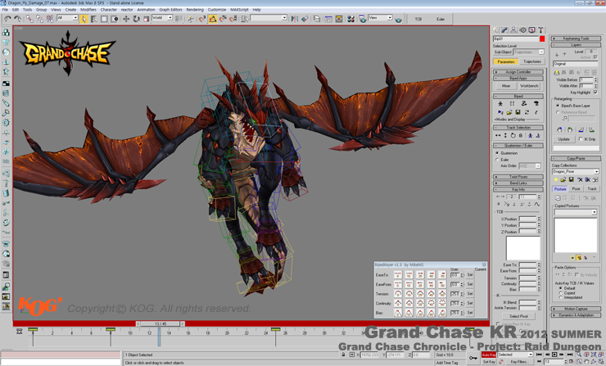
Task: Open the Key Filters button
Action: coord(518,362)
